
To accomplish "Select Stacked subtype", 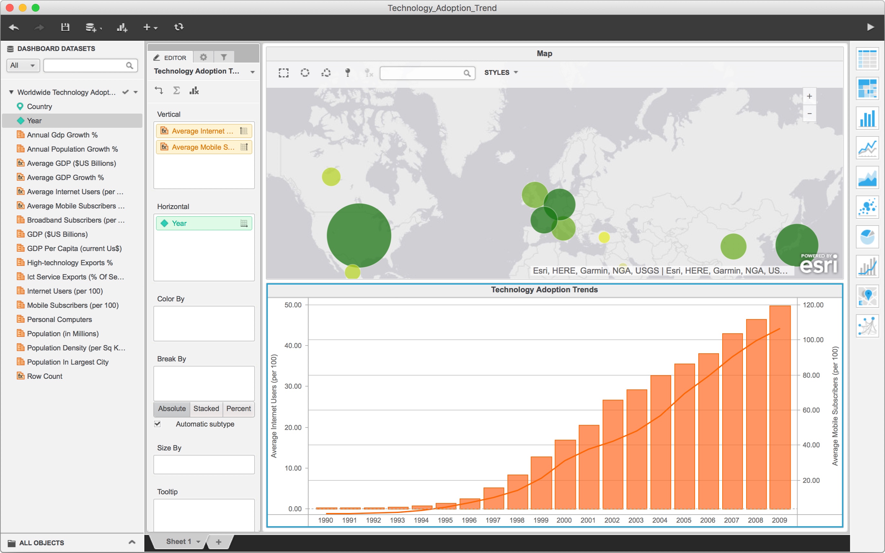I will 206,408.
